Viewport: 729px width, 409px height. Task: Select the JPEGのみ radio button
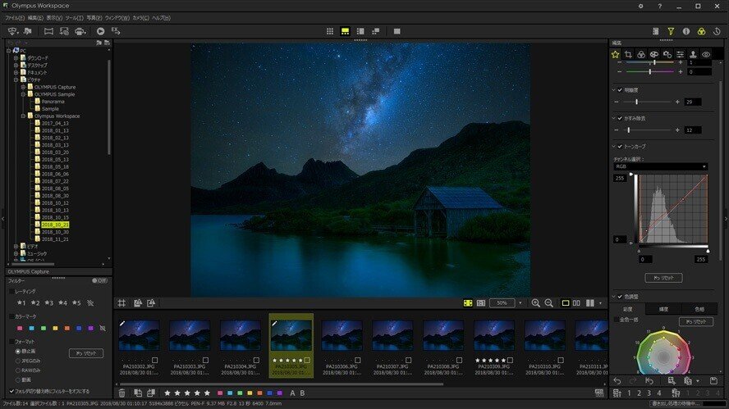[18, 361]
